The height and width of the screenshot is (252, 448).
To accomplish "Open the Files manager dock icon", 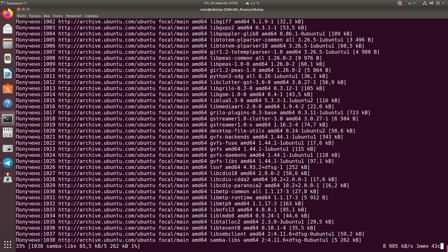I will tap(8, 44).
